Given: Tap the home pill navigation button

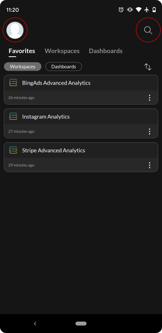Looking at the screenshot, I should [x=81, y=324].
